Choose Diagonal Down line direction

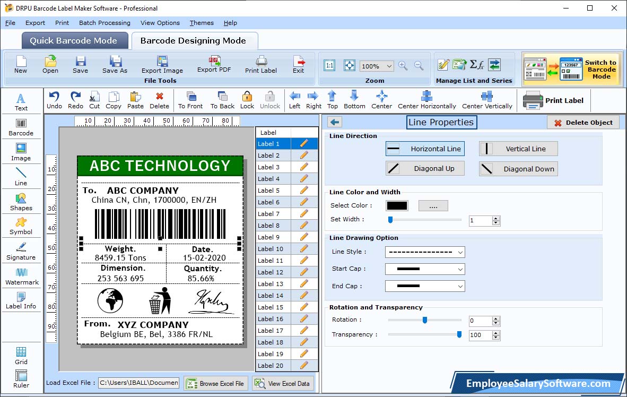pos(518,169)
